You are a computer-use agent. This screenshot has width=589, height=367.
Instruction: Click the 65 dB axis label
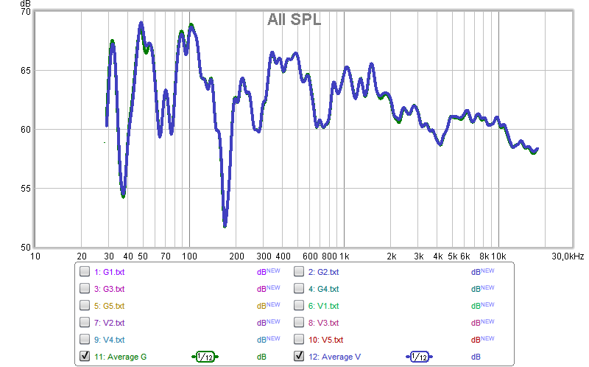(x=26, y=70)
